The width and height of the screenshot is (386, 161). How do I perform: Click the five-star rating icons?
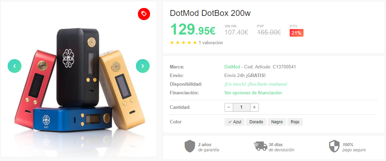coord(183,43)
